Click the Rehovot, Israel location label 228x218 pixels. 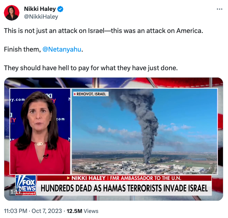pos(91,94)
